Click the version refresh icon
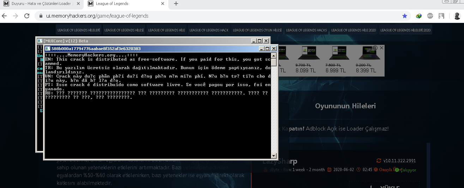 click(x=379, y=160)
